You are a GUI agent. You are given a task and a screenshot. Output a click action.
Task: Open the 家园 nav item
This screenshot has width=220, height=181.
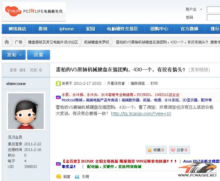tap(91, 29)
